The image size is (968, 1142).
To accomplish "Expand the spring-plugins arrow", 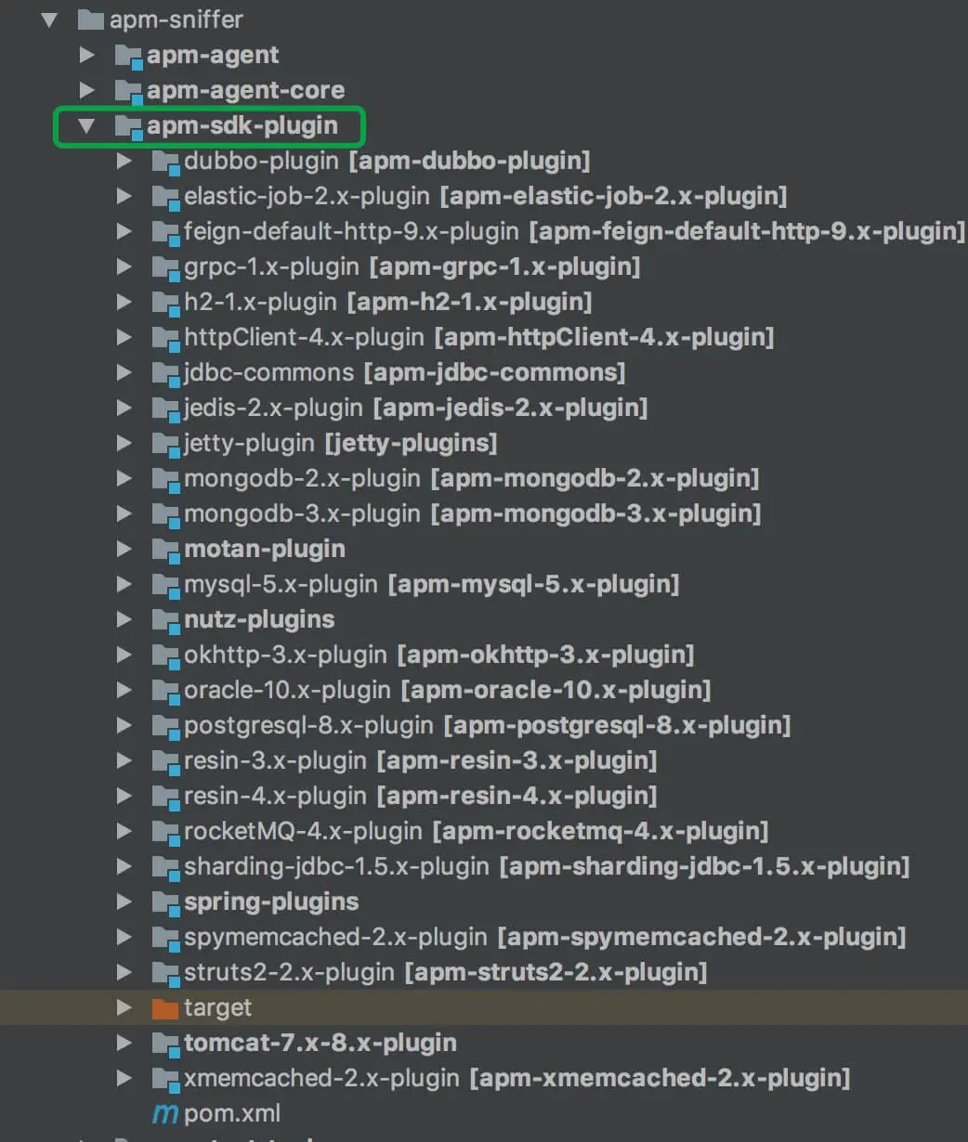I will point(124,902).
